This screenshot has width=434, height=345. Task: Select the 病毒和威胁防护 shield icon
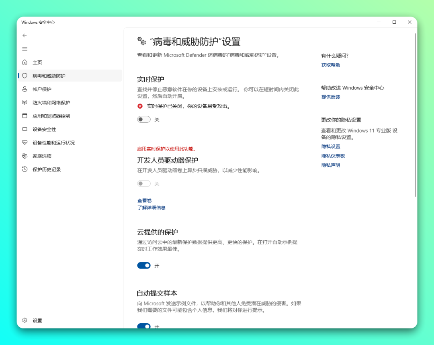coord(25,76)
